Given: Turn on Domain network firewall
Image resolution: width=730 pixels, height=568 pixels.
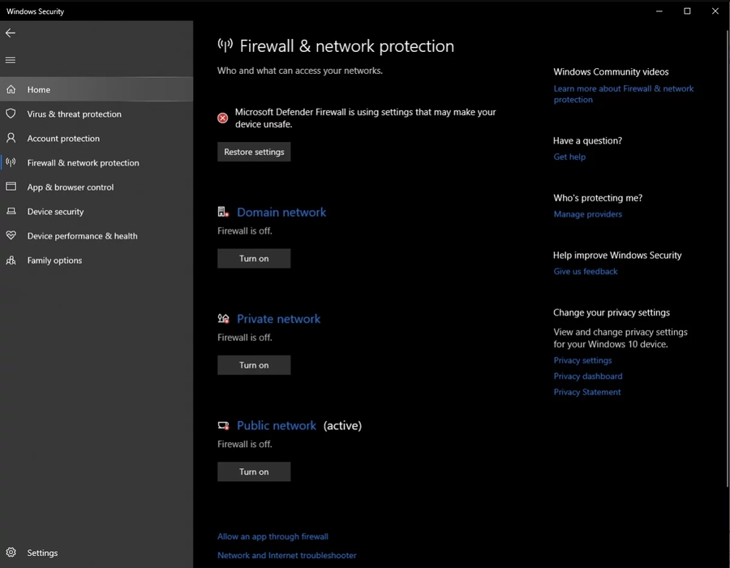Looking at the screenshot, I should tap(254, 259).
